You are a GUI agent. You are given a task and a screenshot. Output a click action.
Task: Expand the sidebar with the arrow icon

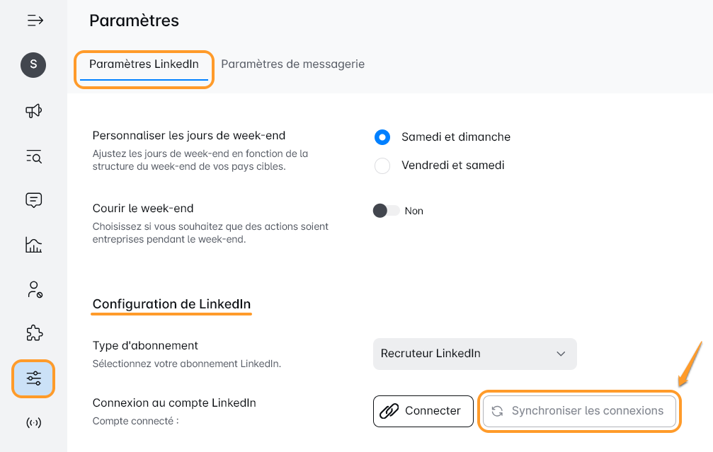[x=35, y=21]
